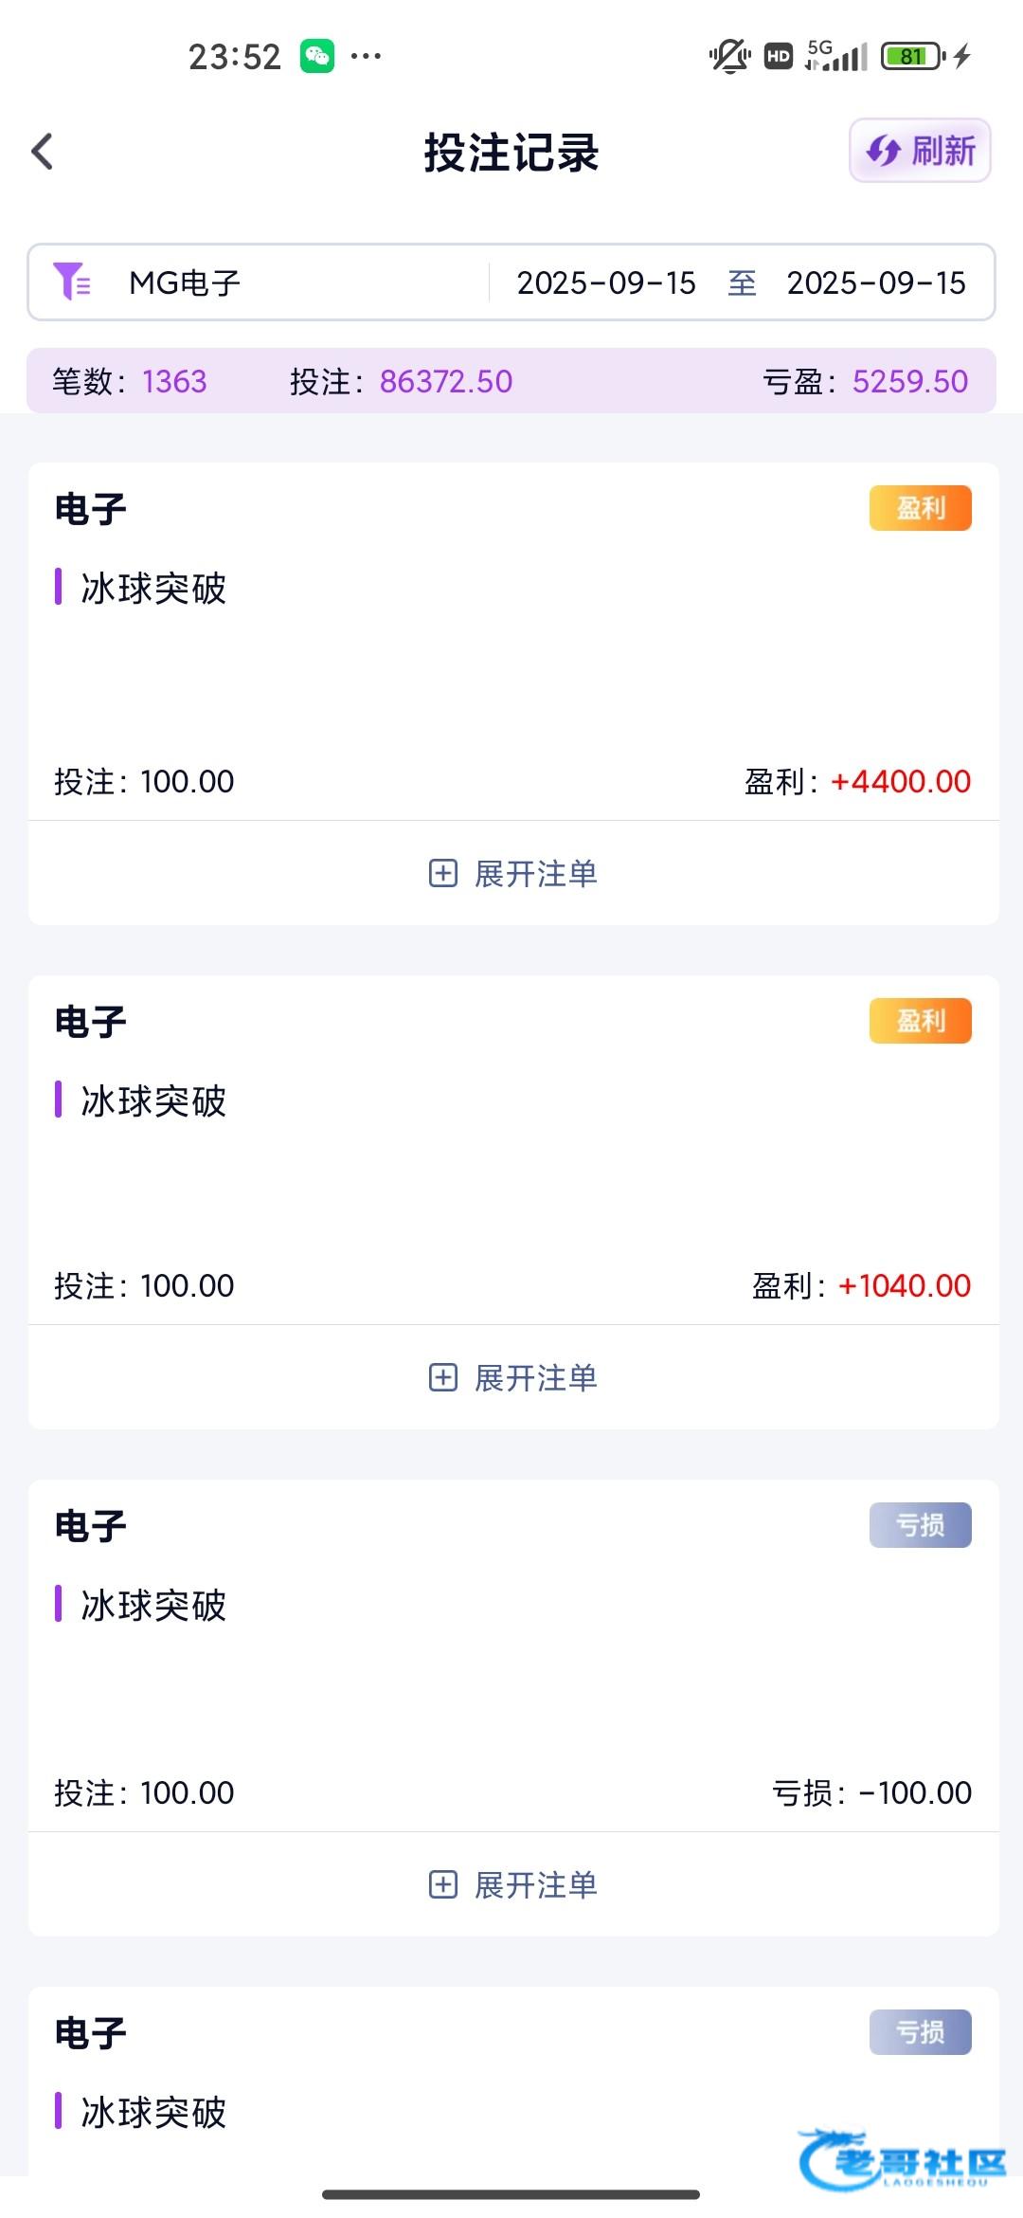Tap the 冰球突破 game name in first record
The image size is (1023, 2218).
click(153, 588)
